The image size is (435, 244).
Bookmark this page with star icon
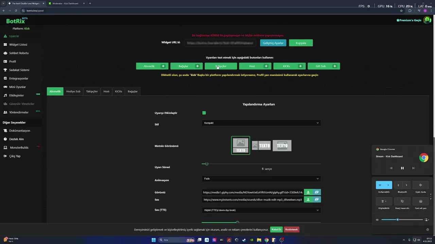click(x=401, y=11)
